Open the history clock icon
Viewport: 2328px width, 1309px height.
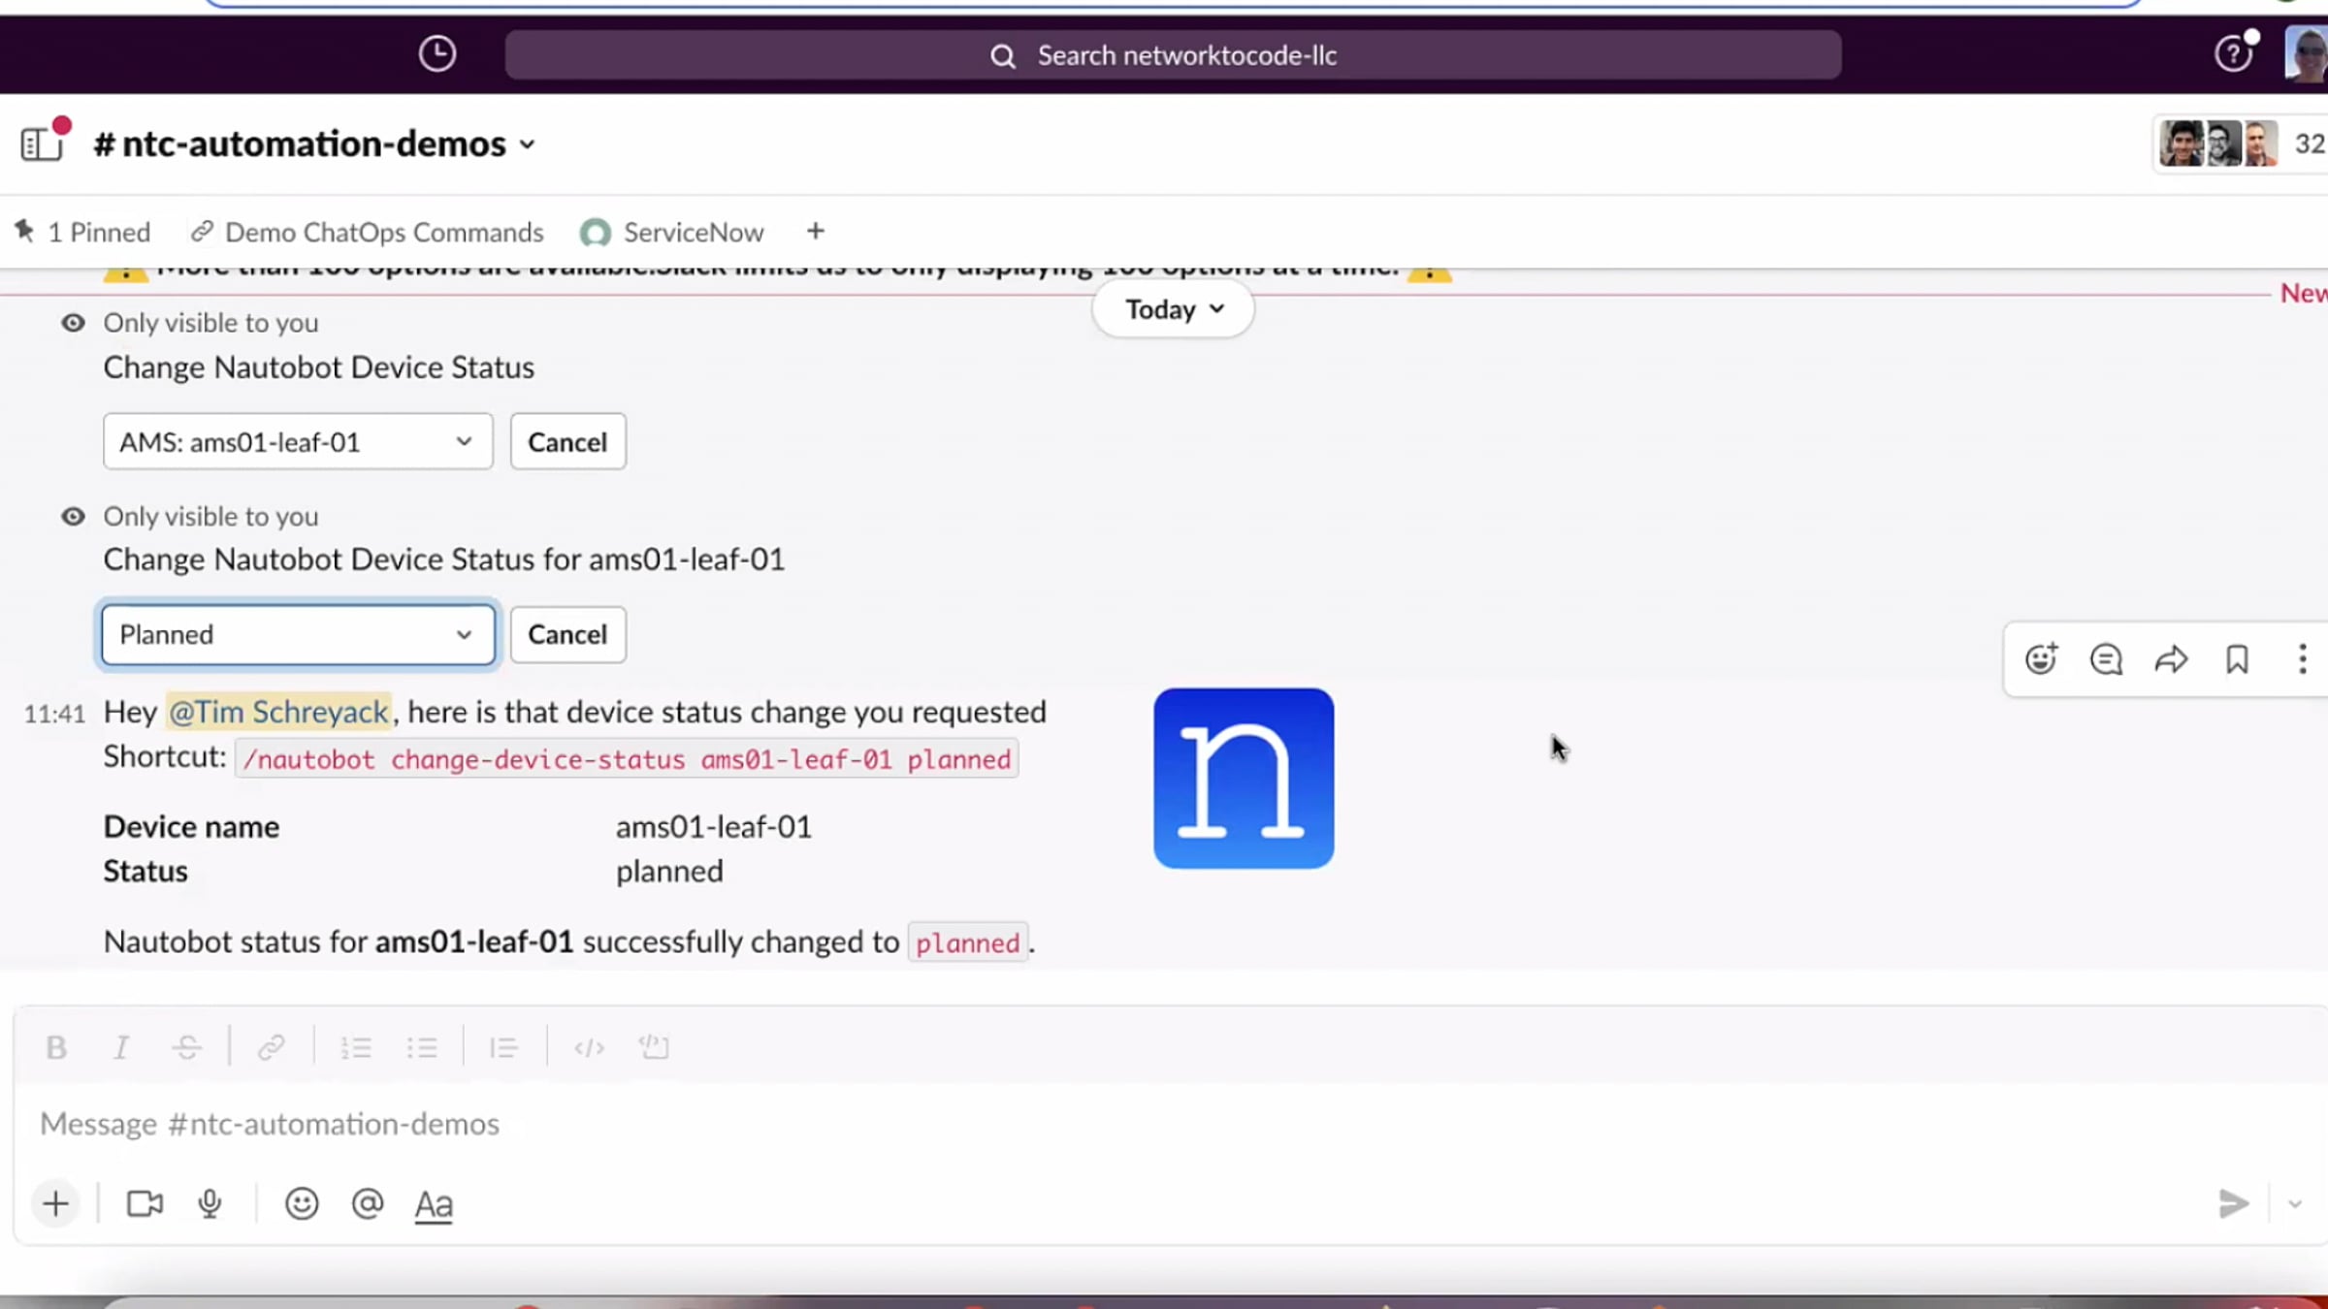tap(437, 54)
